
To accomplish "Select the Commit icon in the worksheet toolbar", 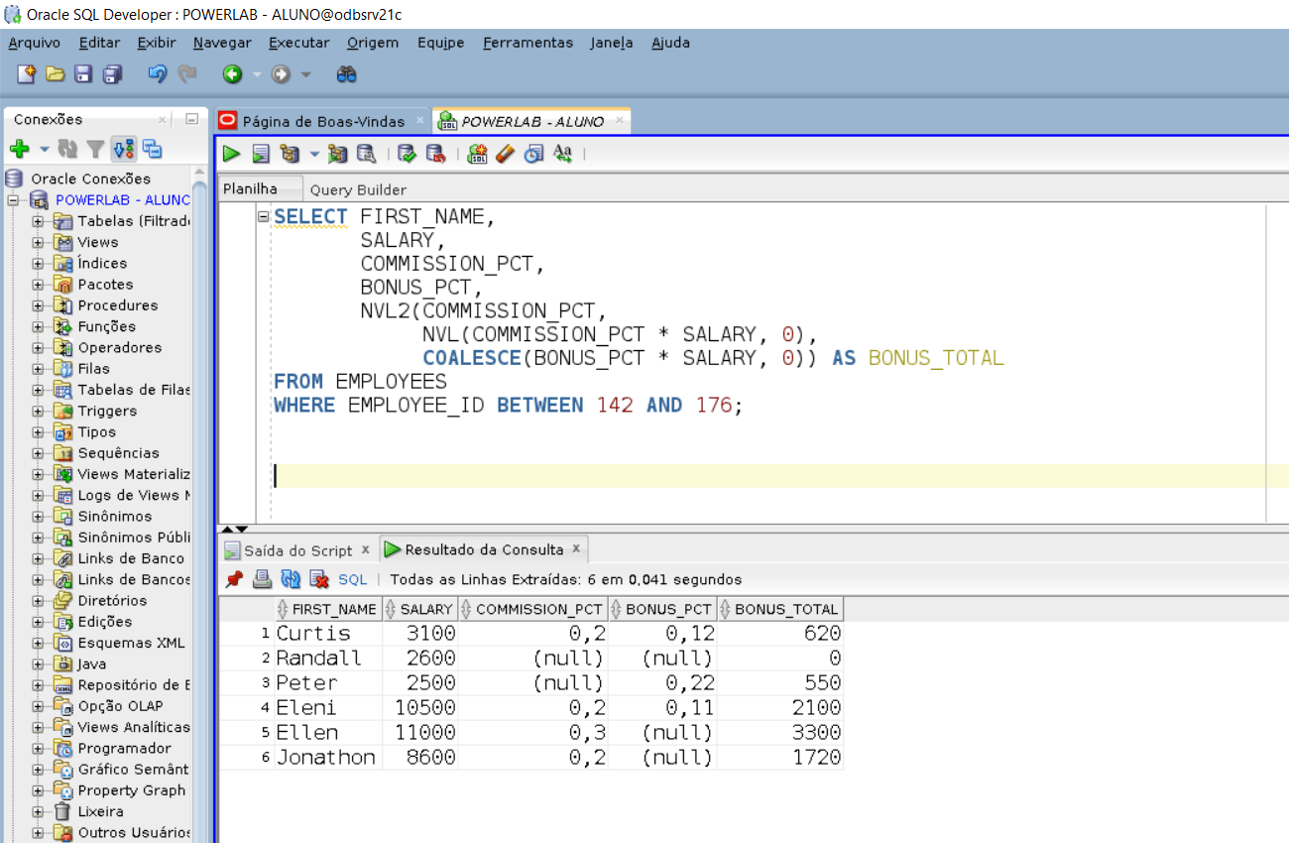I will (x=407, y=151).
